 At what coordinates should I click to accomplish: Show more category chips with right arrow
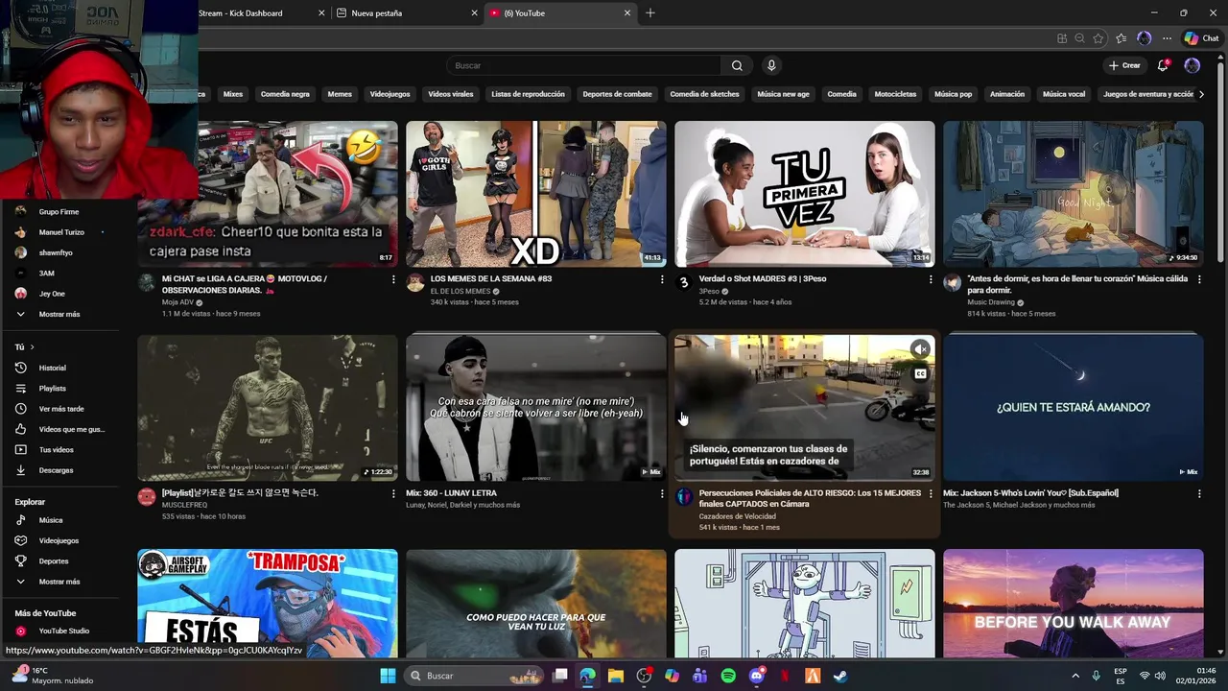tap(1202, 94)
